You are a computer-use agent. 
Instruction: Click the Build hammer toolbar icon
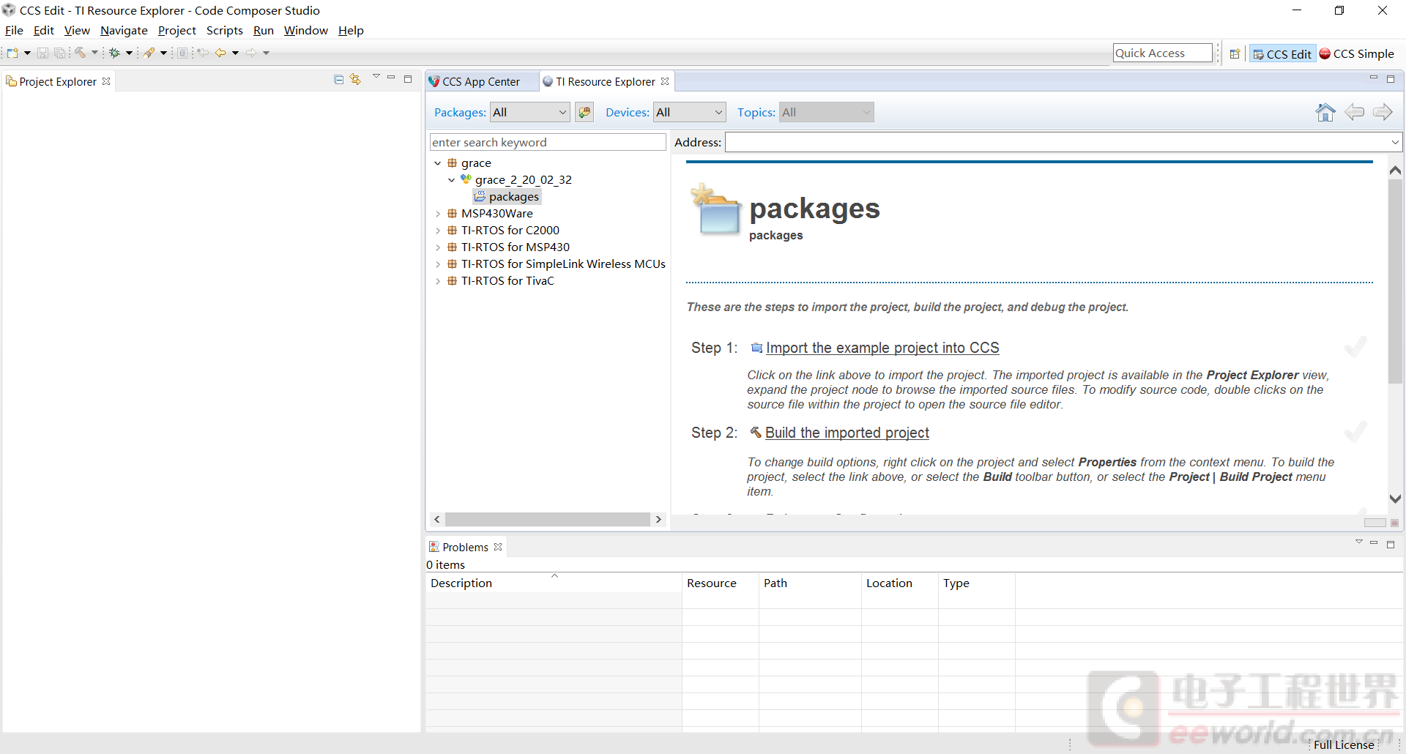tap(81, 53)
